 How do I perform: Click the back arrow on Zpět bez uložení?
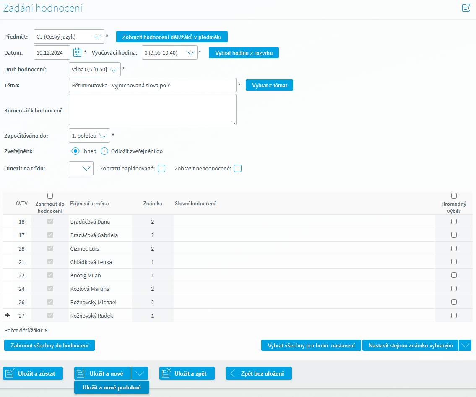pyautogui.click(x=233, y=373)
